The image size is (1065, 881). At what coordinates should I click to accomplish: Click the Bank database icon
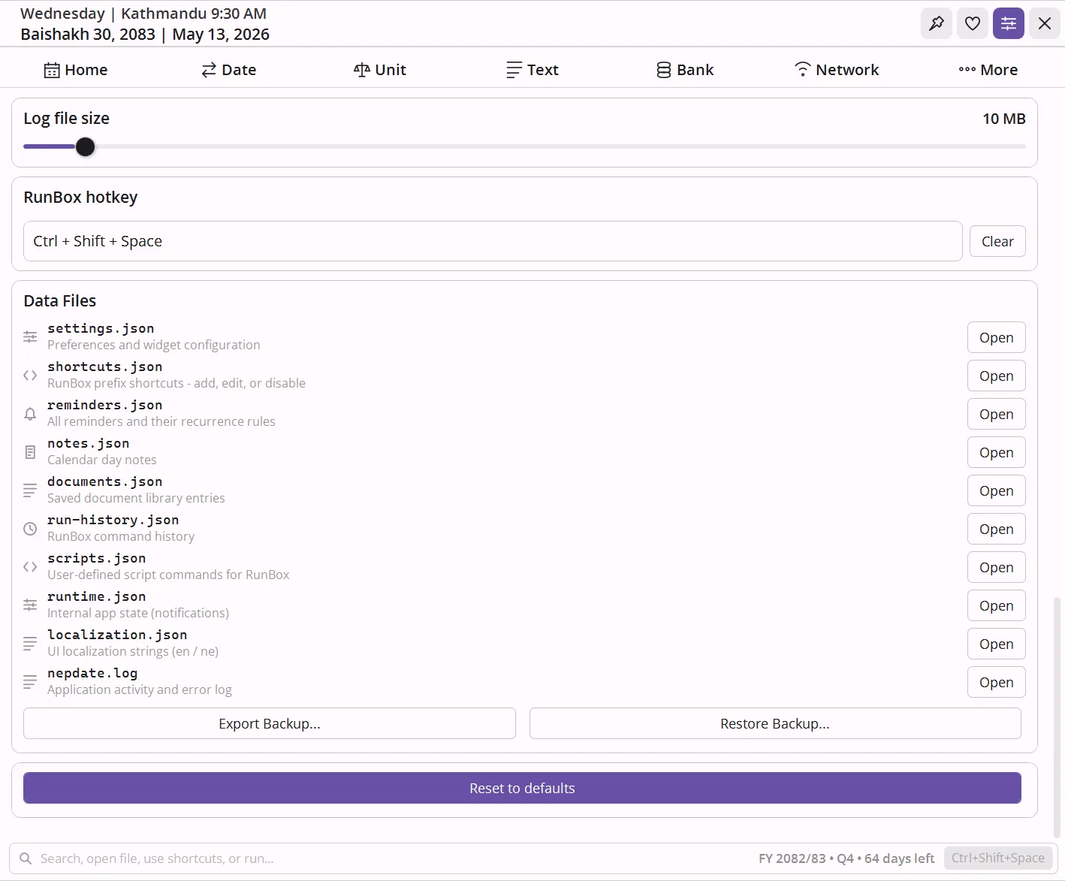point(664,70)
